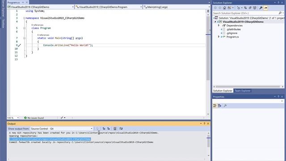Click Categorized view icon in Properties panel
286x161 pixels.
215,106
